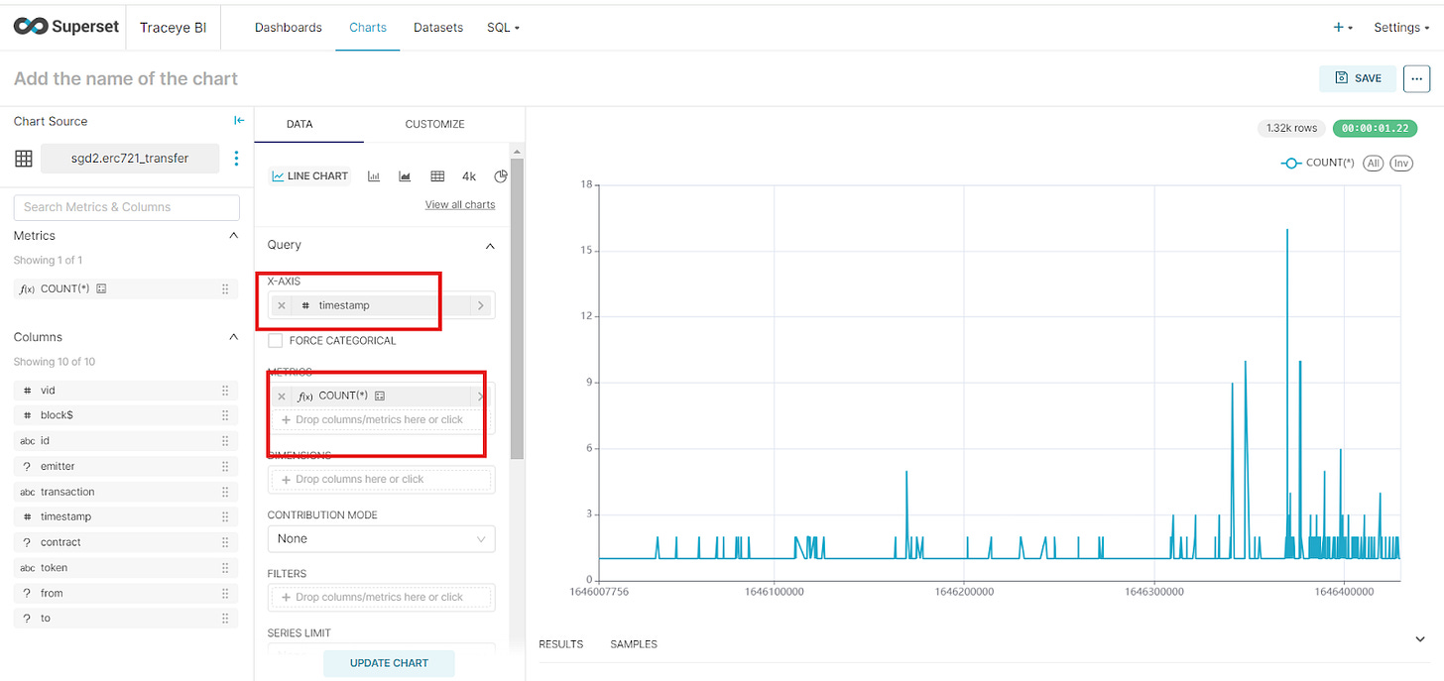The image size is (1444, 681).
Task: Click the Inv legend inverse selector
Action: pyautogui.click(x=1401, y=164)
